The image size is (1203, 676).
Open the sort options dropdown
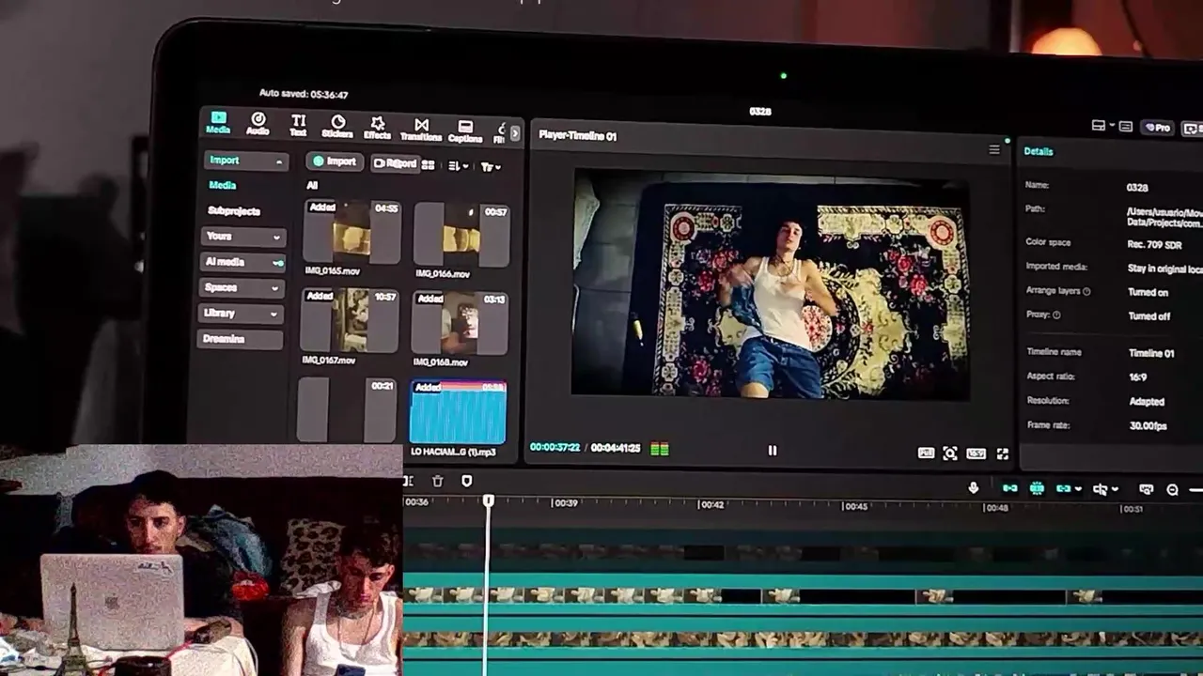coord(459,166)
